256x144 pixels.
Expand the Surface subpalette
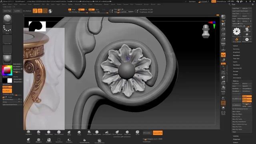point(236,75)
